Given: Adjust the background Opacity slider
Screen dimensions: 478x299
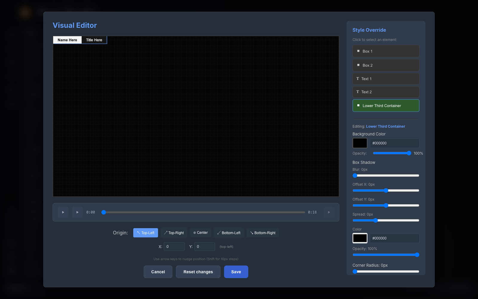Looking at the screenshot, I should click(x=392, y=153).
